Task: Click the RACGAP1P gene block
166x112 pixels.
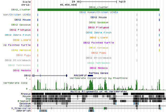Action: point(90,75)
